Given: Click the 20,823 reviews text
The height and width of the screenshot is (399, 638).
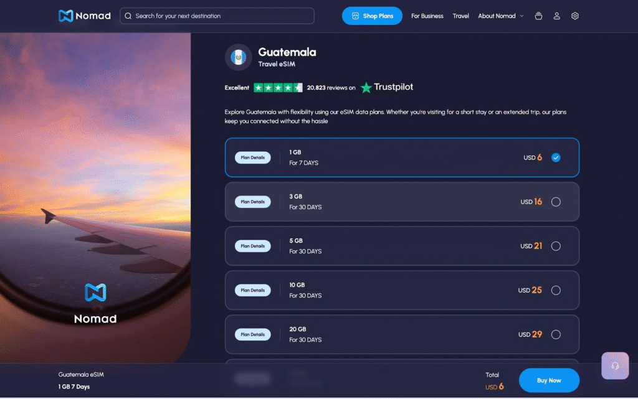Looking at the screenshot, I should pos(331,88).
